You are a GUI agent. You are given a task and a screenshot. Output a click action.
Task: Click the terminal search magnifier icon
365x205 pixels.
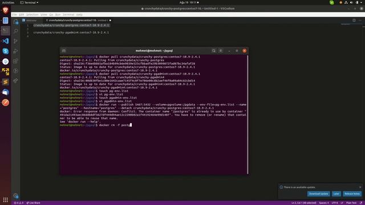coord(213,51)
